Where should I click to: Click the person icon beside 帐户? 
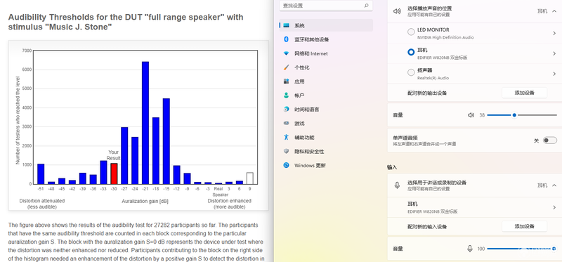pyautogui.click(x=286, y=96)
